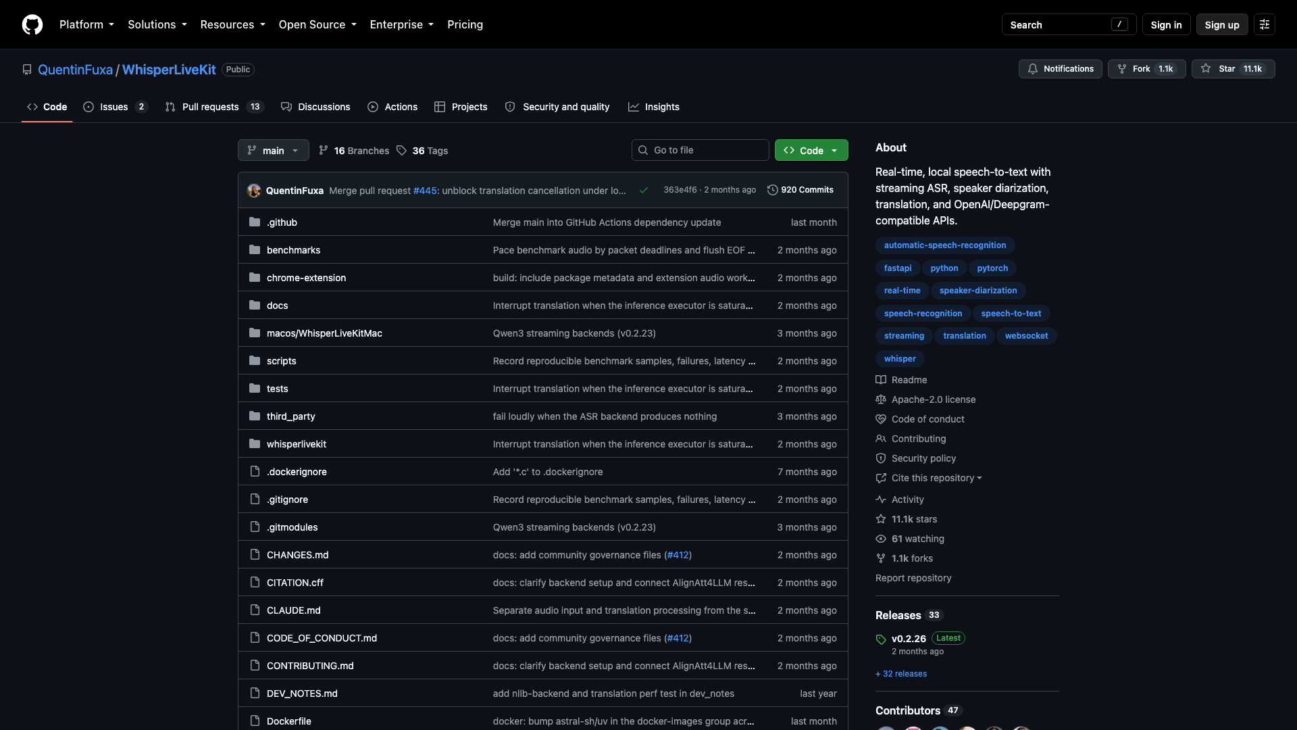This screenshot has width=1297, height=730.
Task: Click the eye icon next to 61 watching
Action: [881, 539]
